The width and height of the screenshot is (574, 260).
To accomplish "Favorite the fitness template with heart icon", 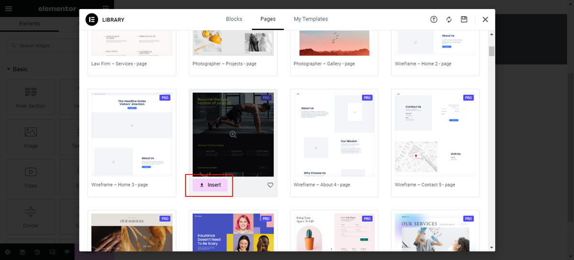I will coord(270,185).
